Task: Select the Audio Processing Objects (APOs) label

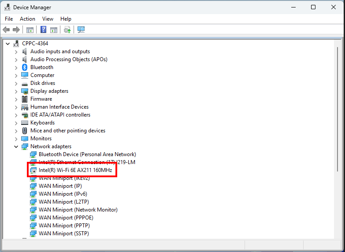Action: click(69, 59)
